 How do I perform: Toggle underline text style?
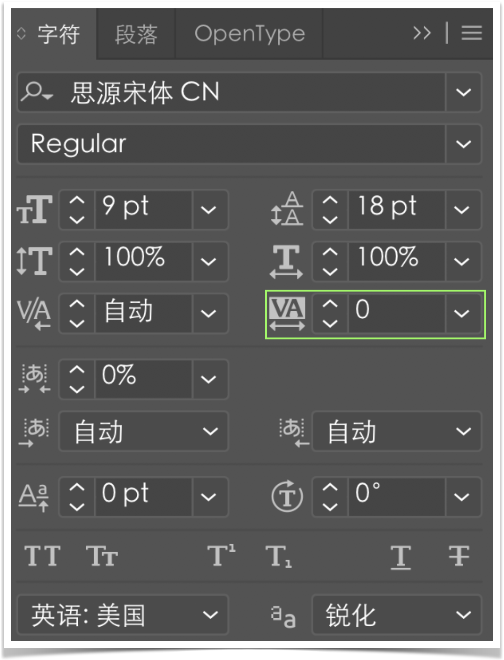(400, 556)
